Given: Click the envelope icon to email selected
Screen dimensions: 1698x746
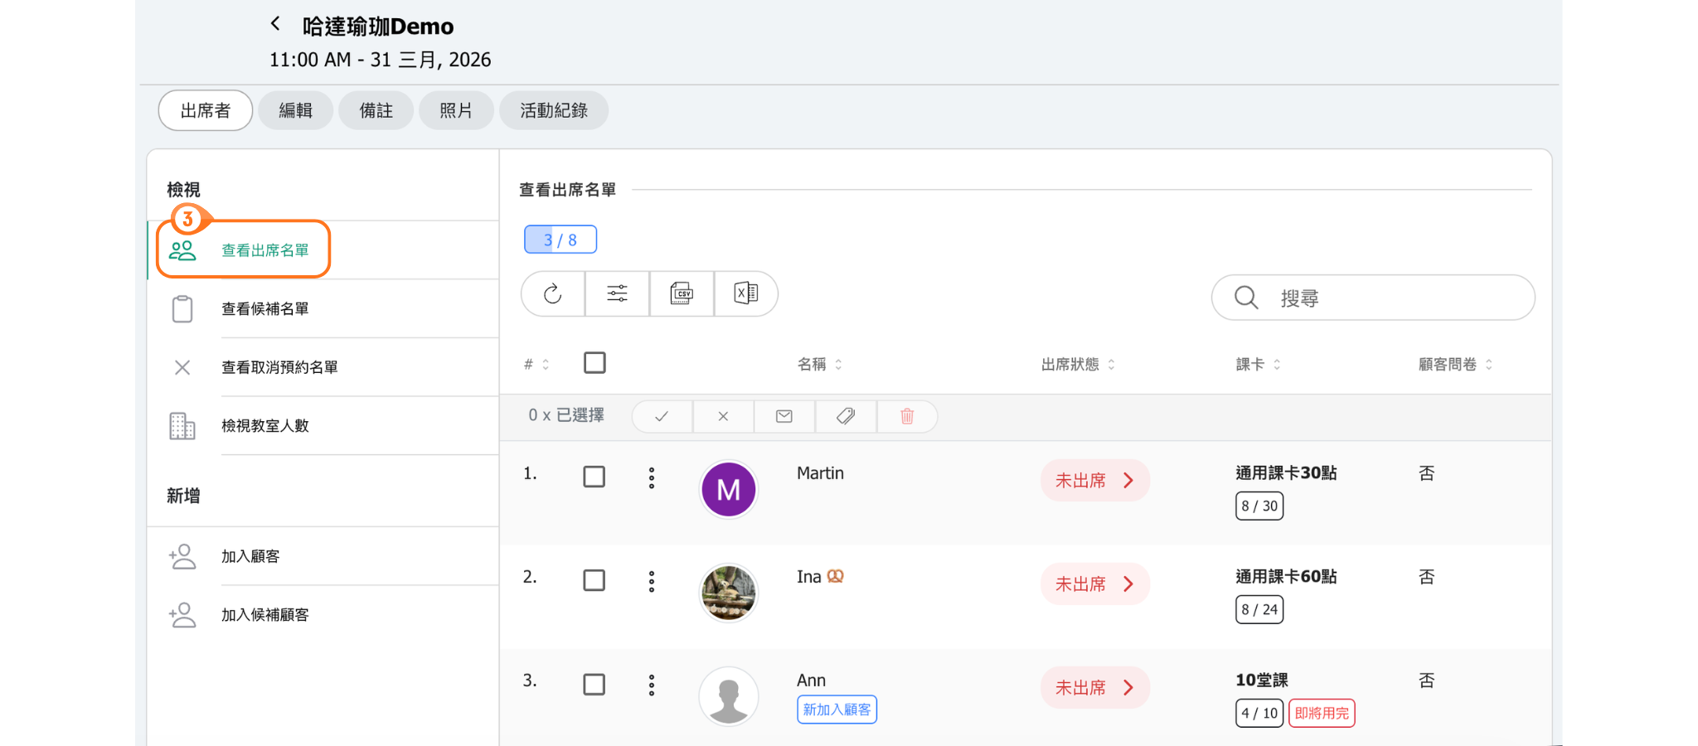Looking at the screenshot, I should [784, 416].
